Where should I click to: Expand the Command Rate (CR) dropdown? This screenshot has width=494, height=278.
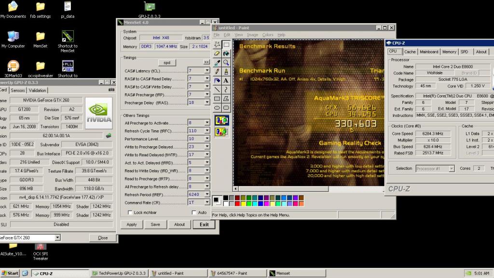(x=207, y=202)
